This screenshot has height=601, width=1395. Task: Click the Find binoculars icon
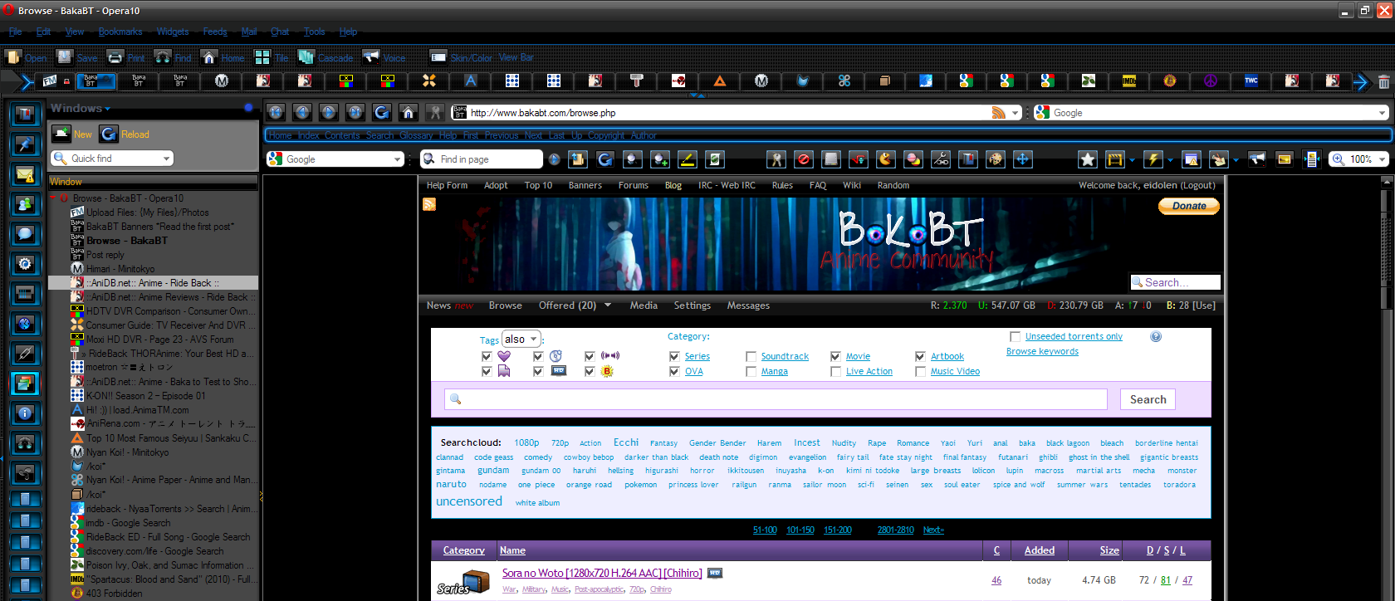pos(163,57)
